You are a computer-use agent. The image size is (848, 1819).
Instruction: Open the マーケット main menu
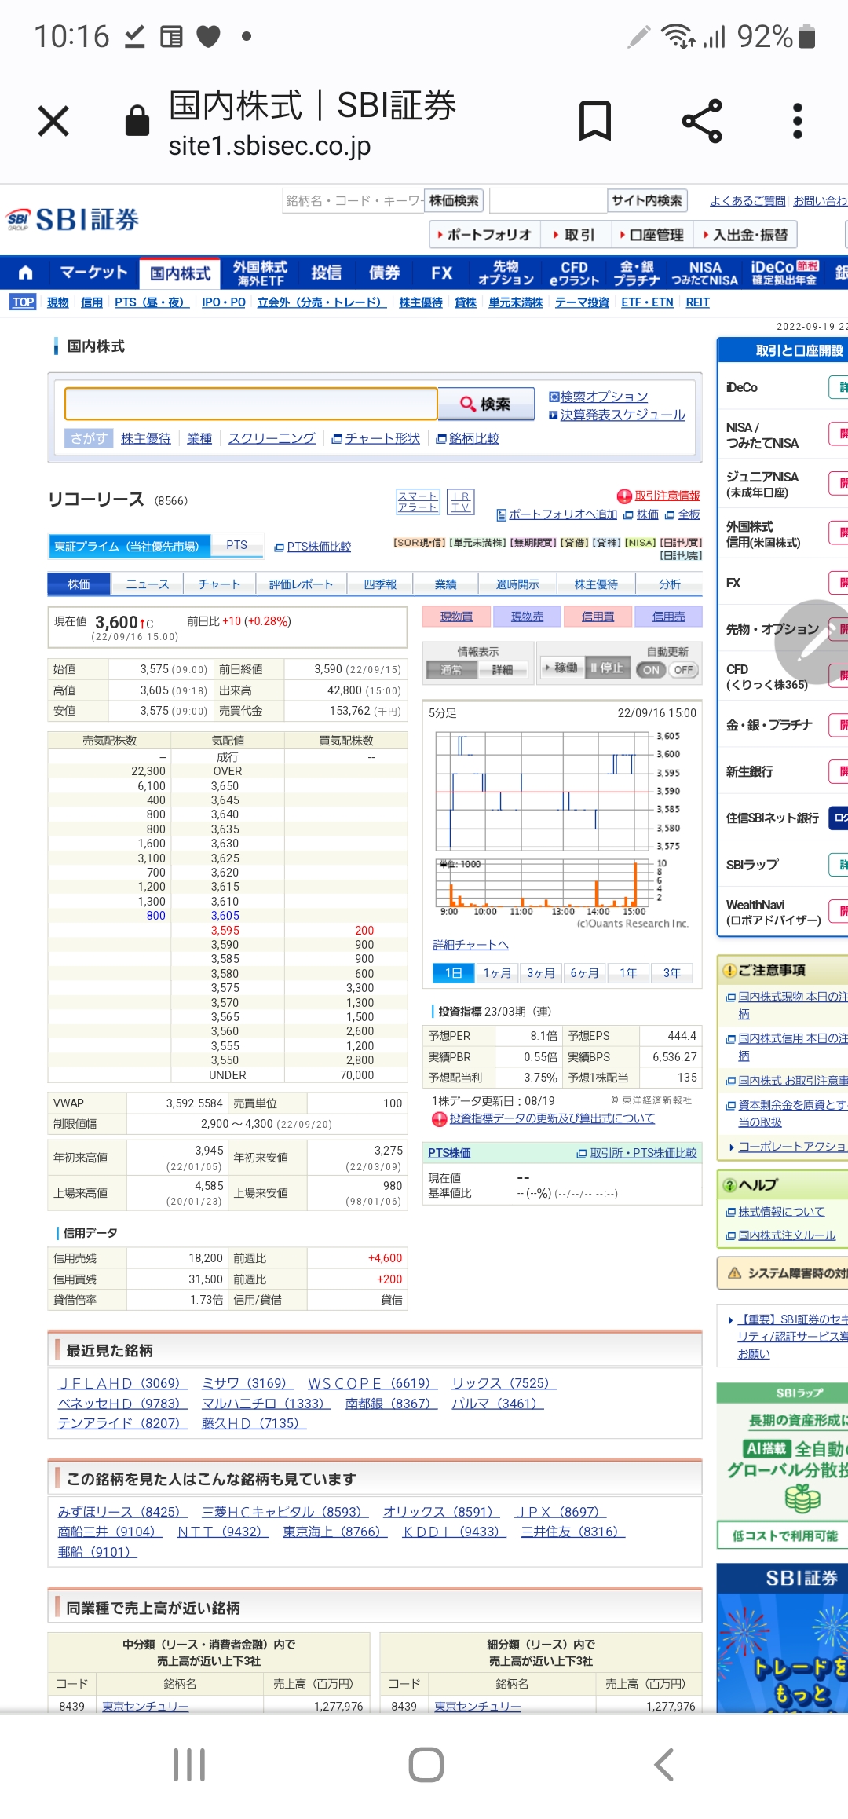pyautogui.click(x=93, y=273)
